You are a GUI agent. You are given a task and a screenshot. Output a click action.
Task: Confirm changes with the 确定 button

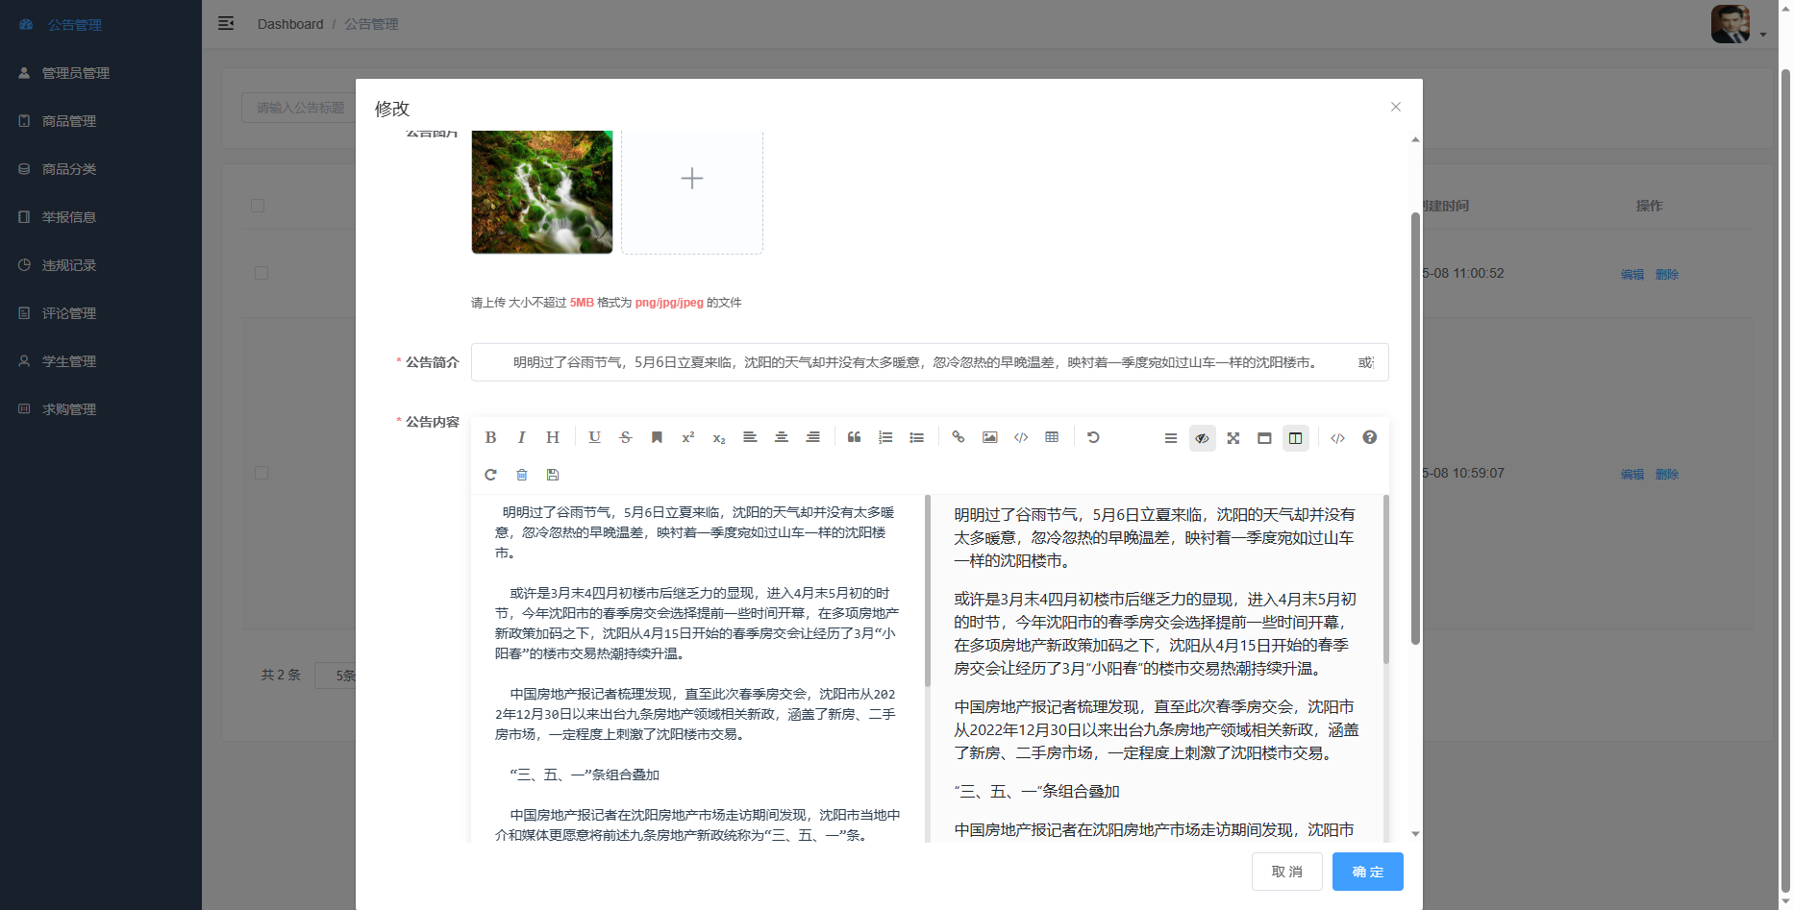tap(1367, 872)
